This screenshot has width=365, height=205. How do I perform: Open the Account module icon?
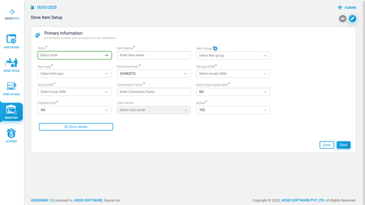pos(11,133)
